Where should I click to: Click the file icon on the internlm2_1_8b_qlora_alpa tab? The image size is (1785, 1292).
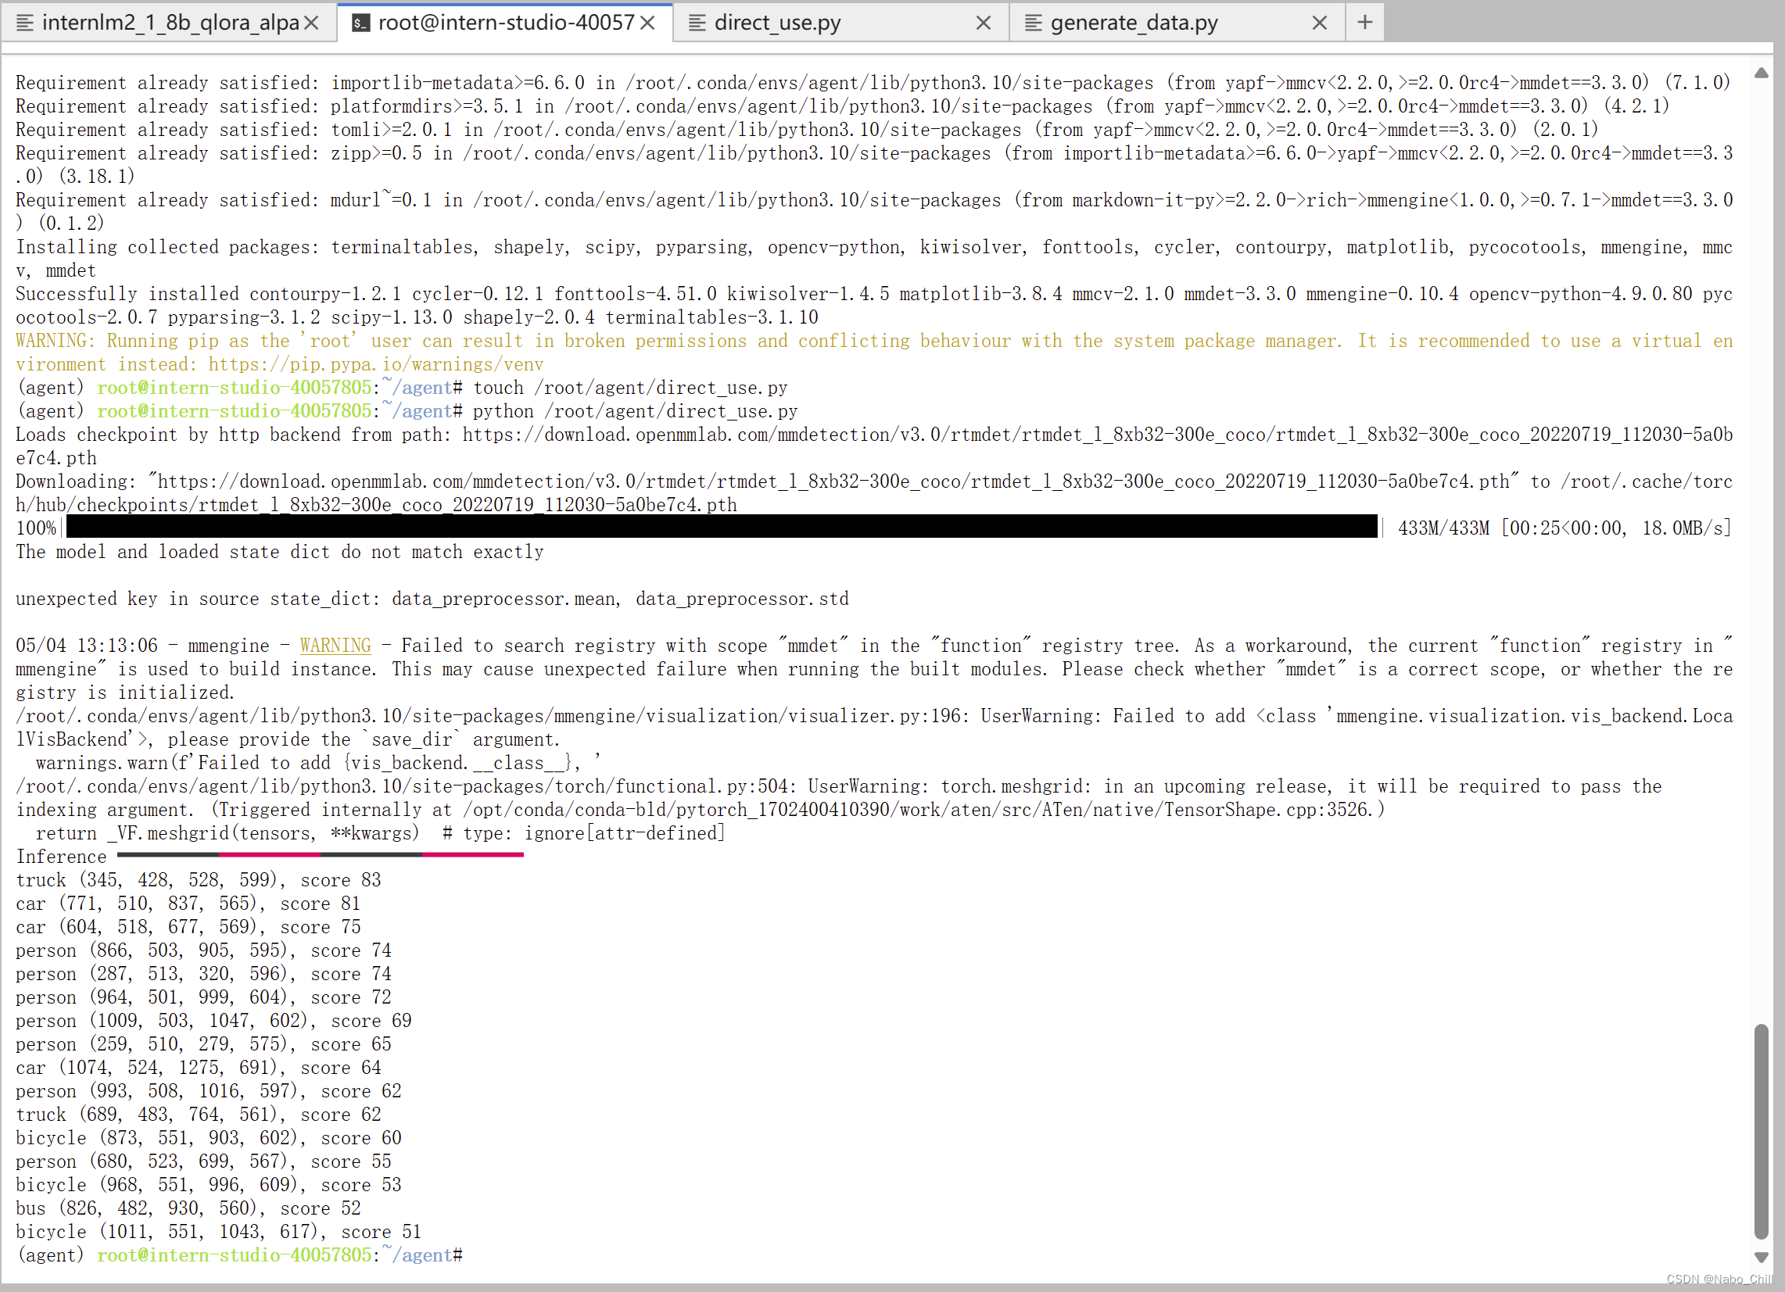click(x=24, y=23)
